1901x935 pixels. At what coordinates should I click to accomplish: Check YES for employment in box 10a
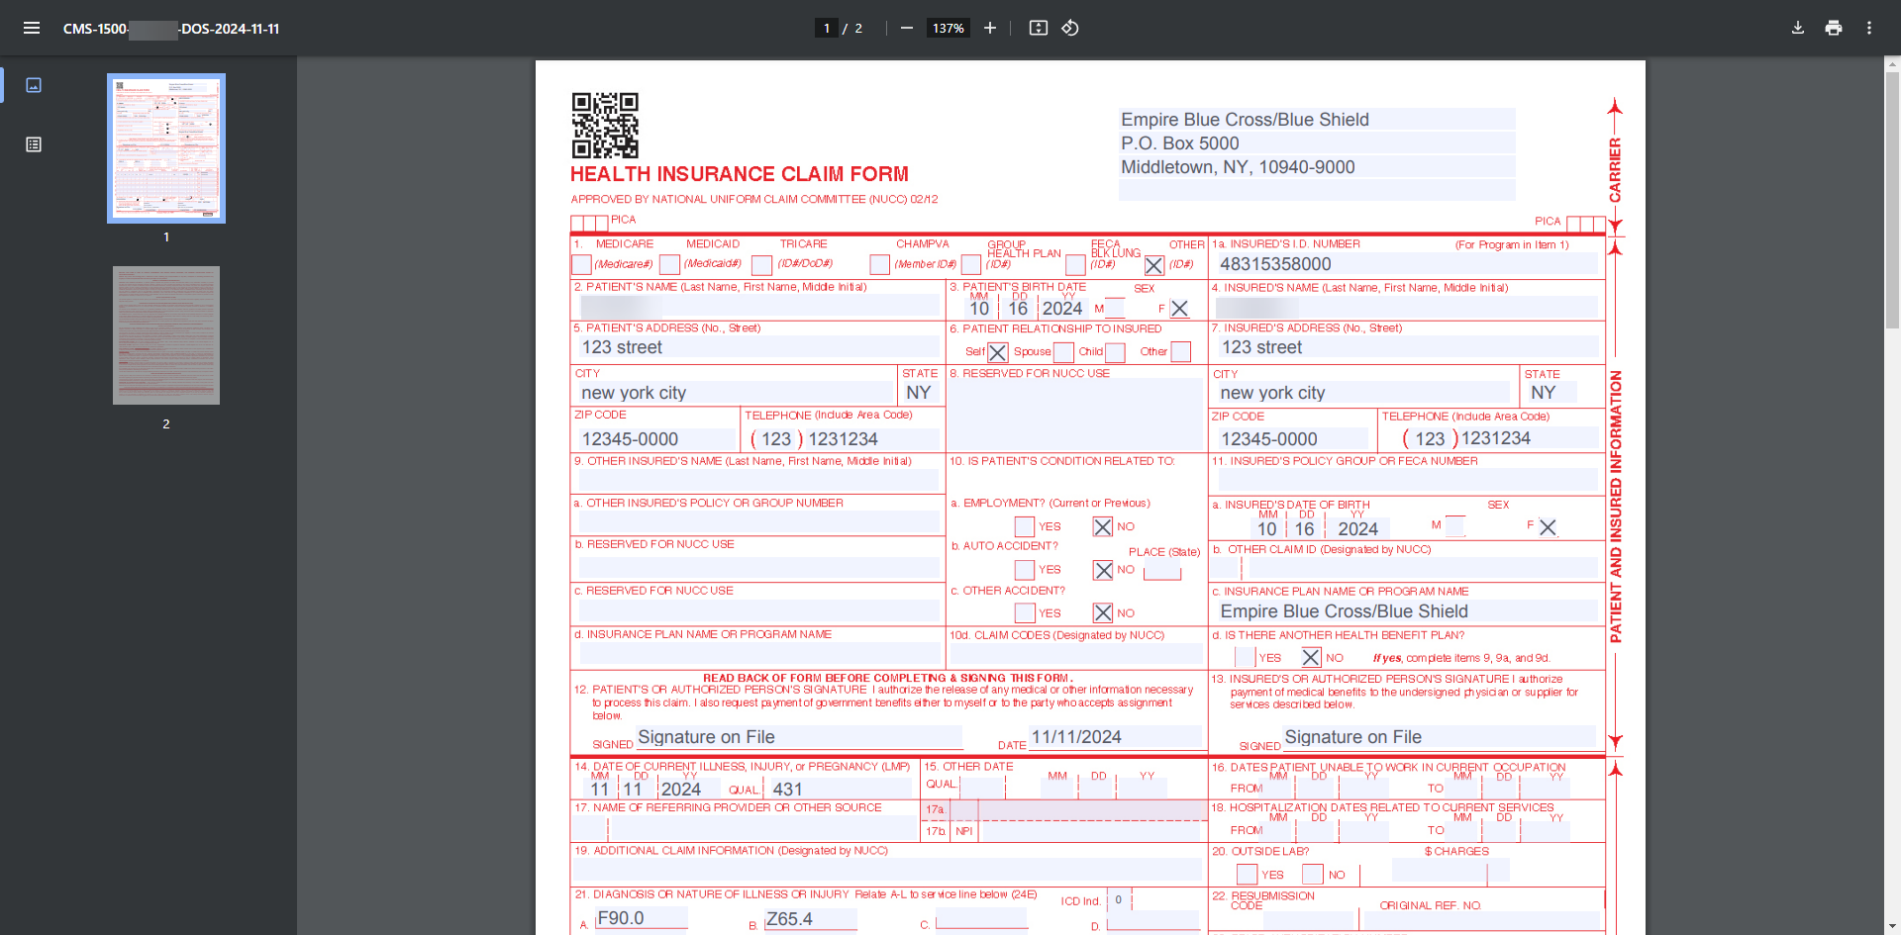tap(1025, 526)
